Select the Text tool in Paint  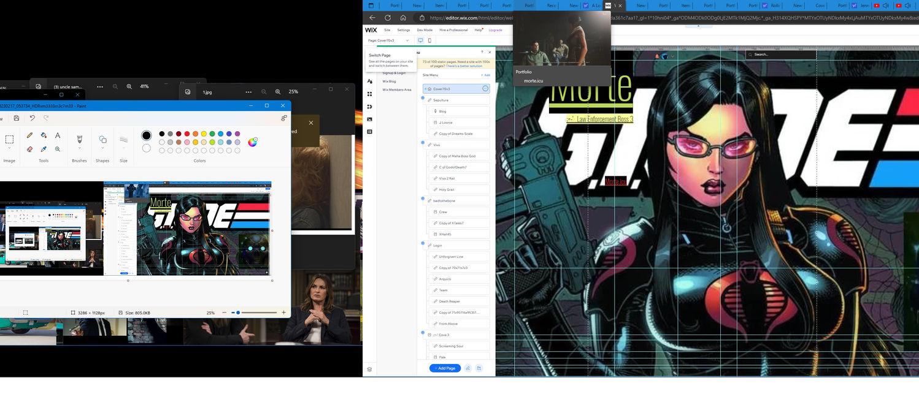(58, 135)
